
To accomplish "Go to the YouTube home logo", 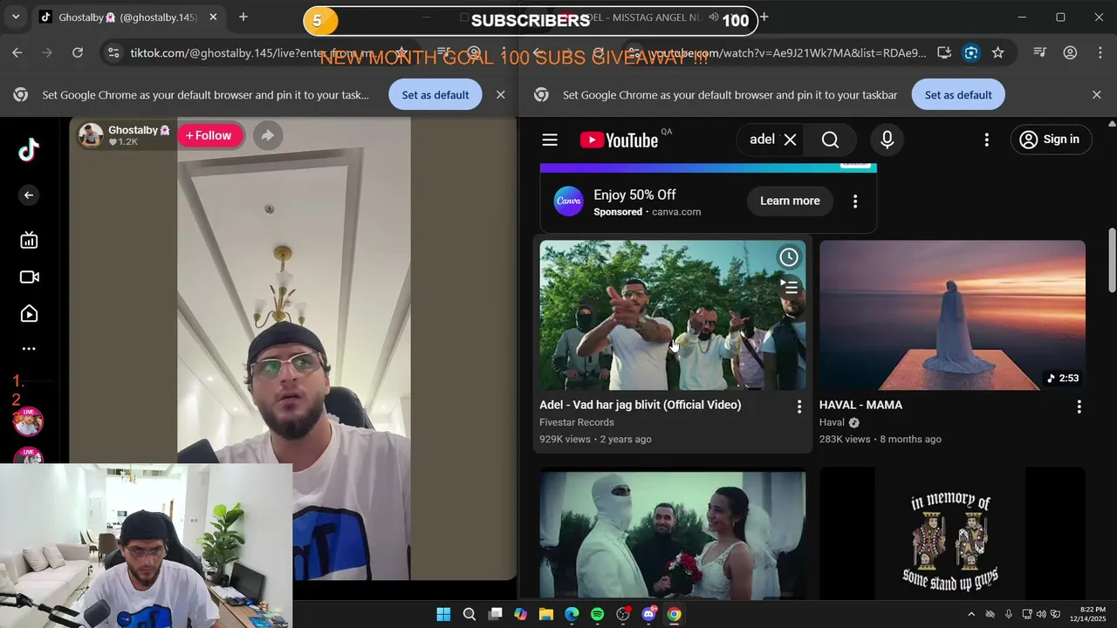I will pyautogui.click(x=619, y=140).
